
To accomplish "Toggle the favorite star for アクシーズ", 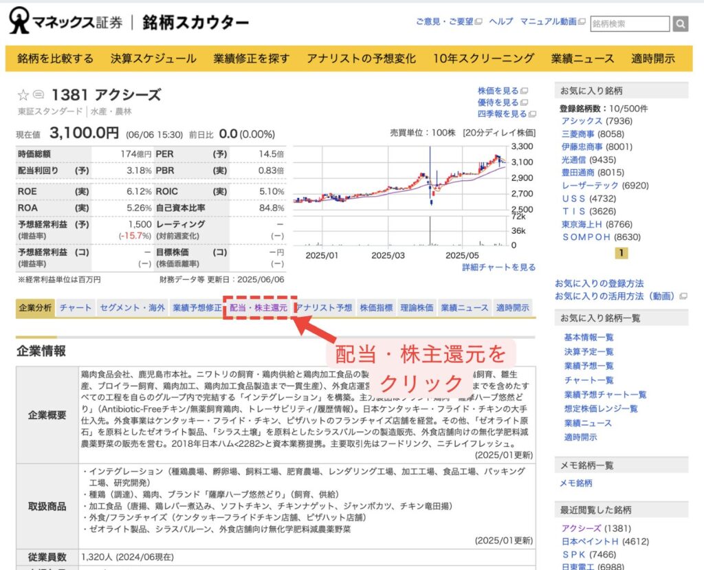I will click(23, 95).
